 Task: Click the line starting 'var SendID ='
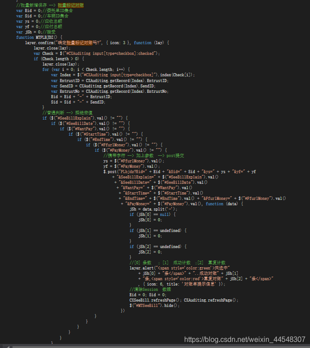point(103,86)
